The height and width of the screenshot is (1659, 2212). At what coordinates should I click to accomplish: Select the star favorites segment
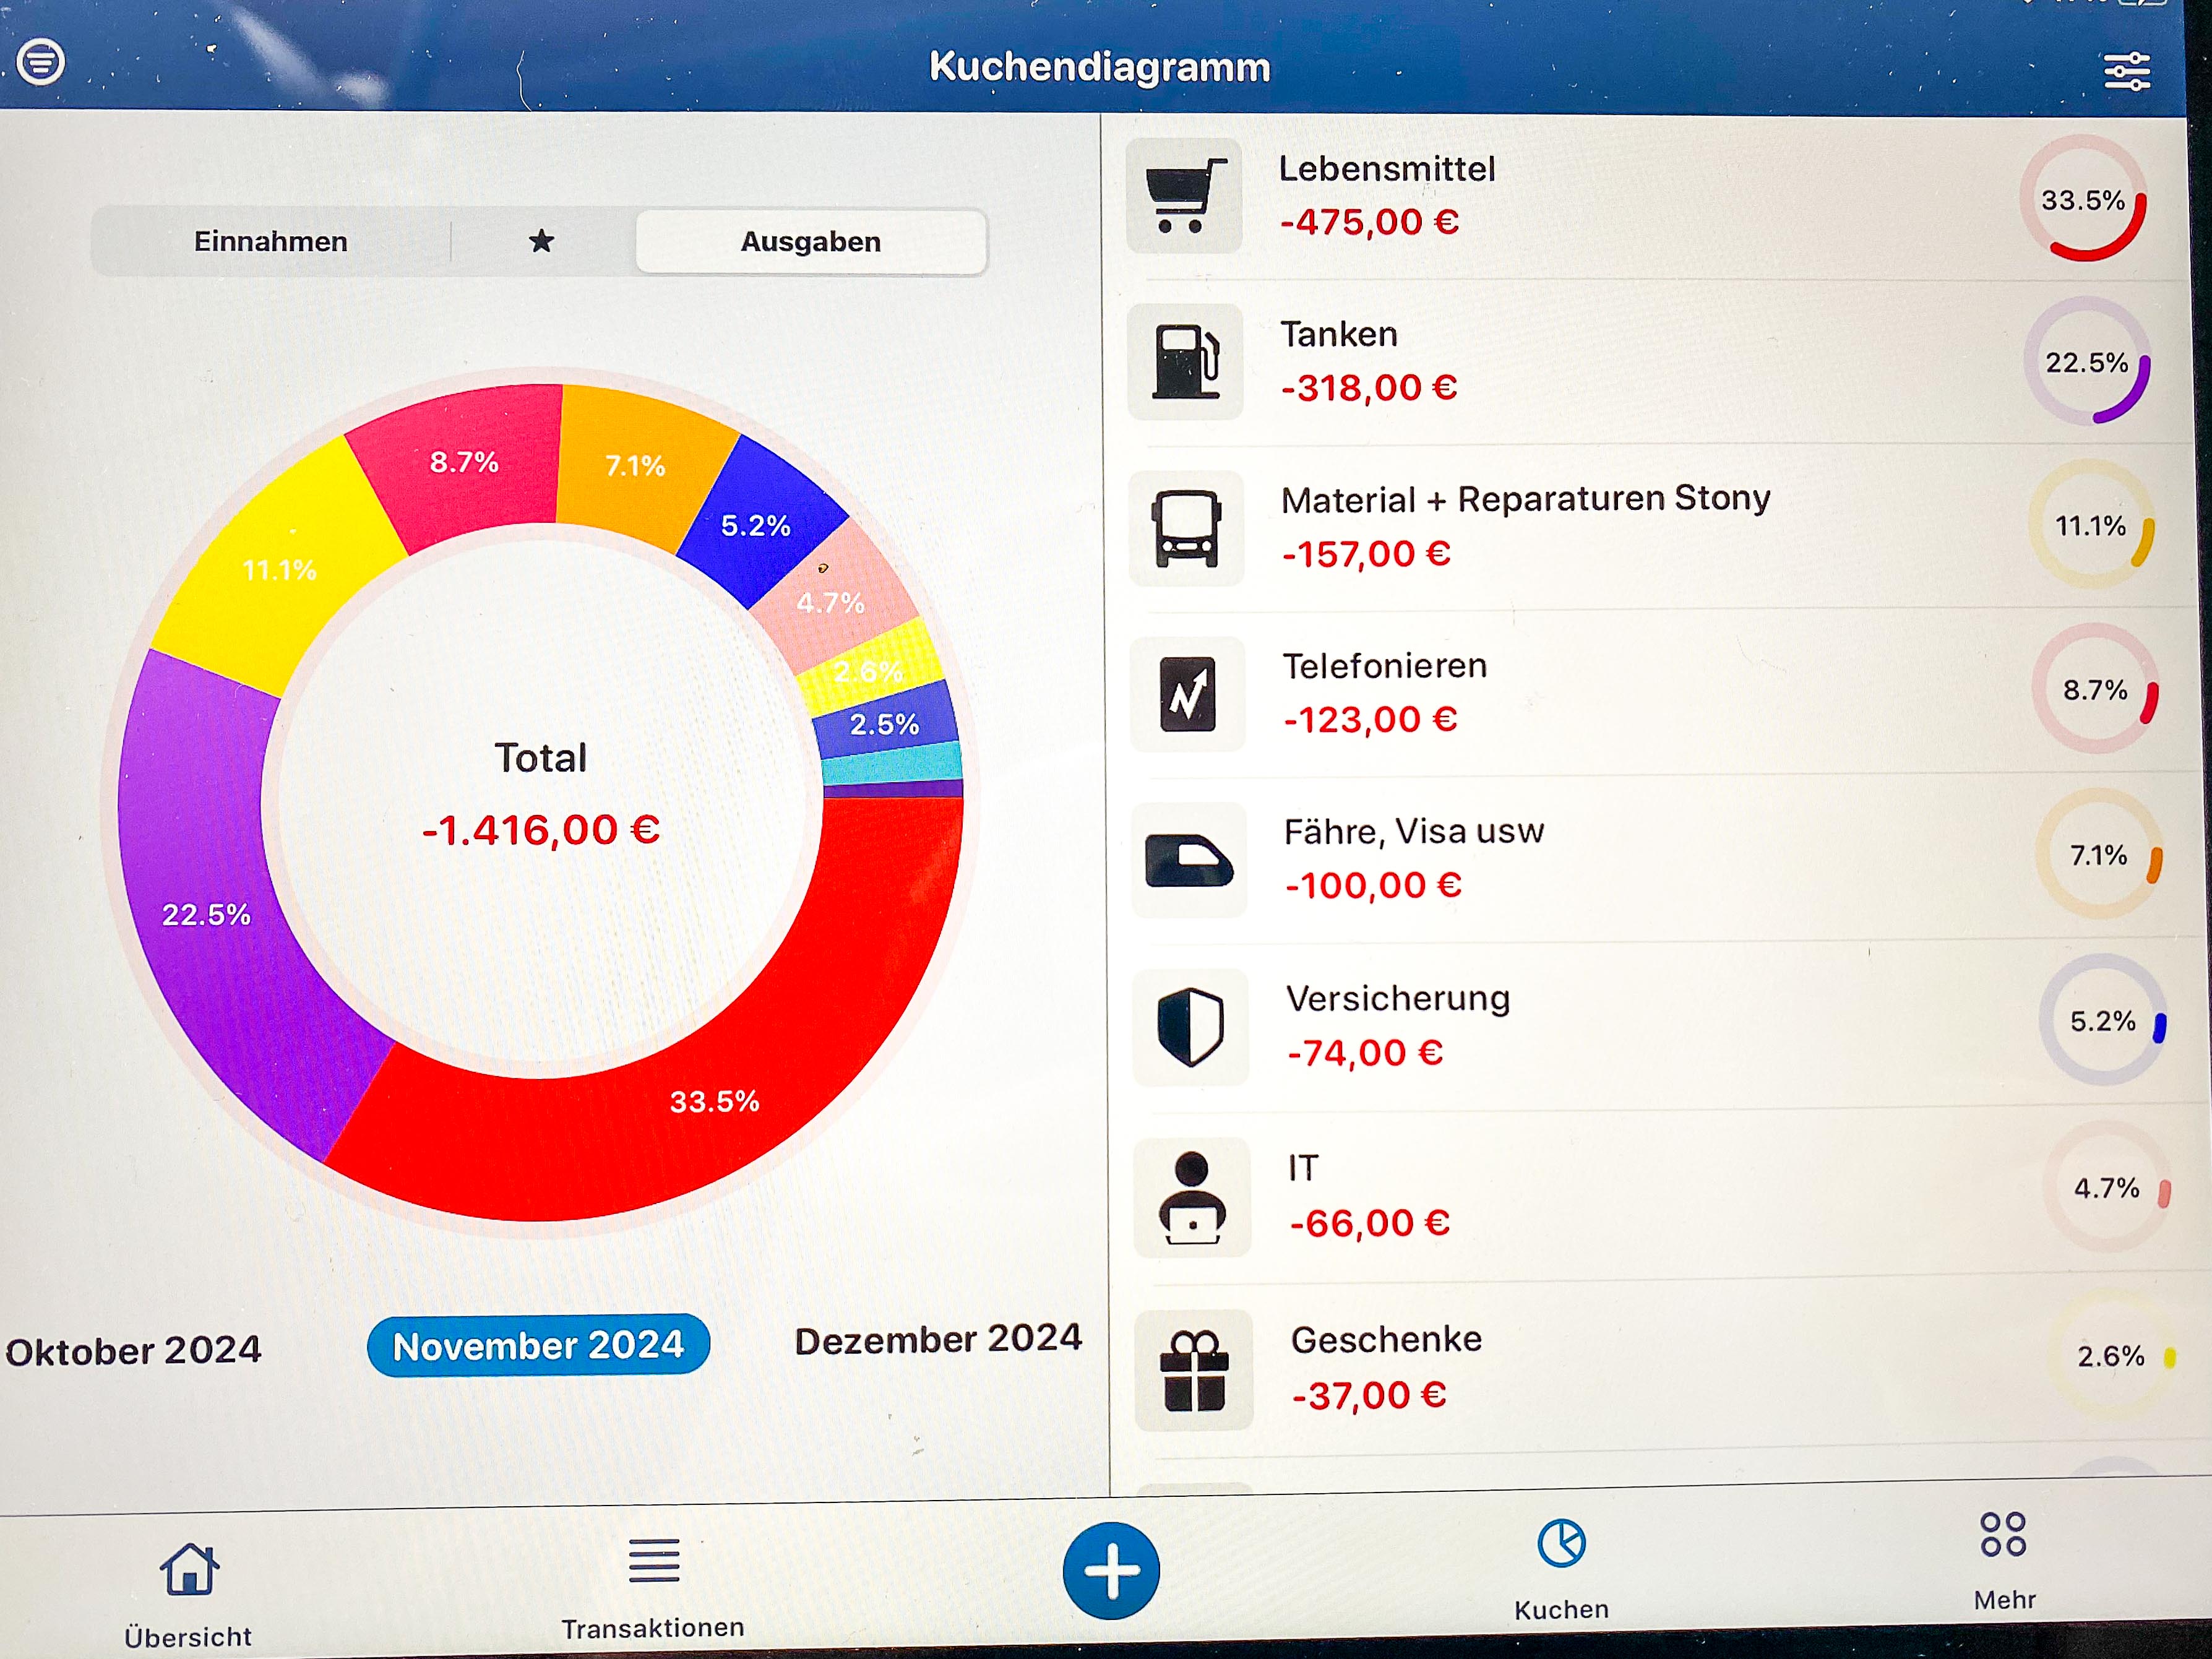tap(541, 241)
